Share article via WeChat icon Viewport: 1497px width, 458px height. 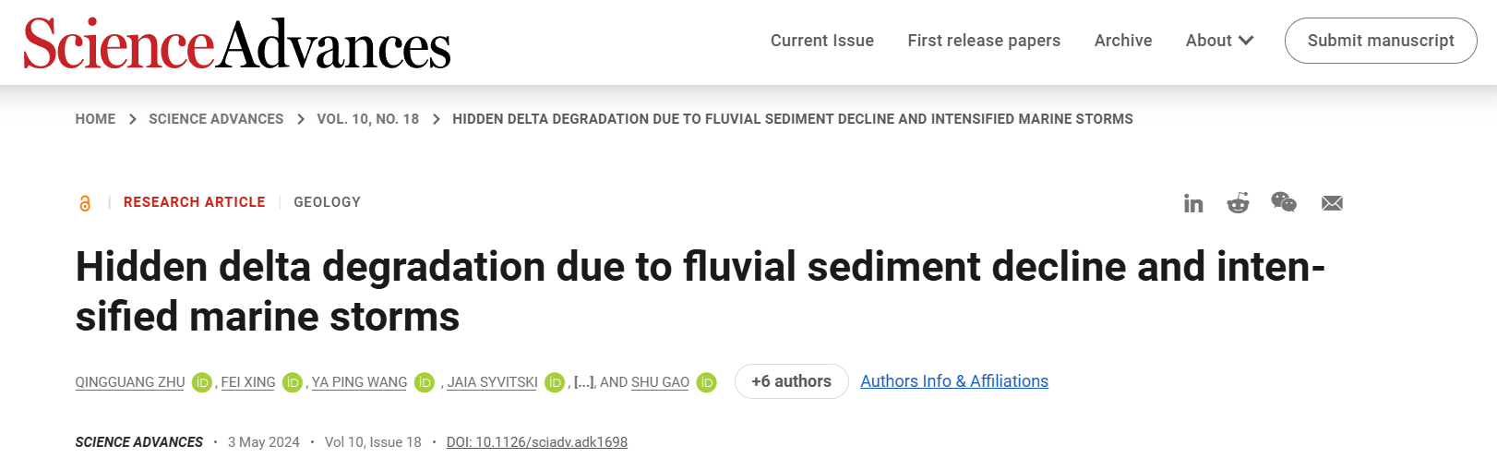(x=1284, y=202)
